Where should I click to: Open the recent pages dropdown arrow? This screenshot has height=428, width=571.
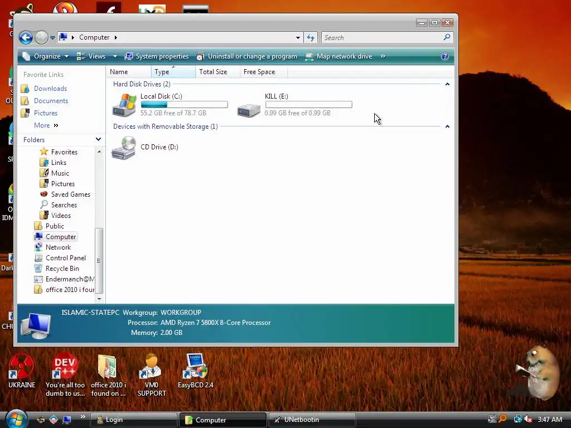[52, 38]
